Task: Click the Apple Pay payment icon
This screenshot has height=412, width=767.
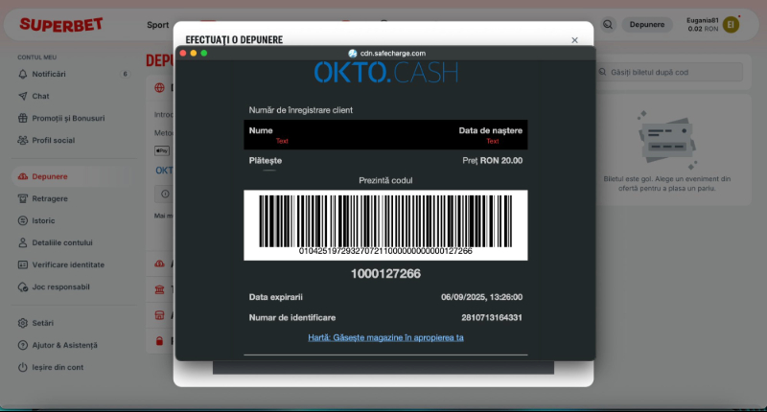Action: coord(162,150)
